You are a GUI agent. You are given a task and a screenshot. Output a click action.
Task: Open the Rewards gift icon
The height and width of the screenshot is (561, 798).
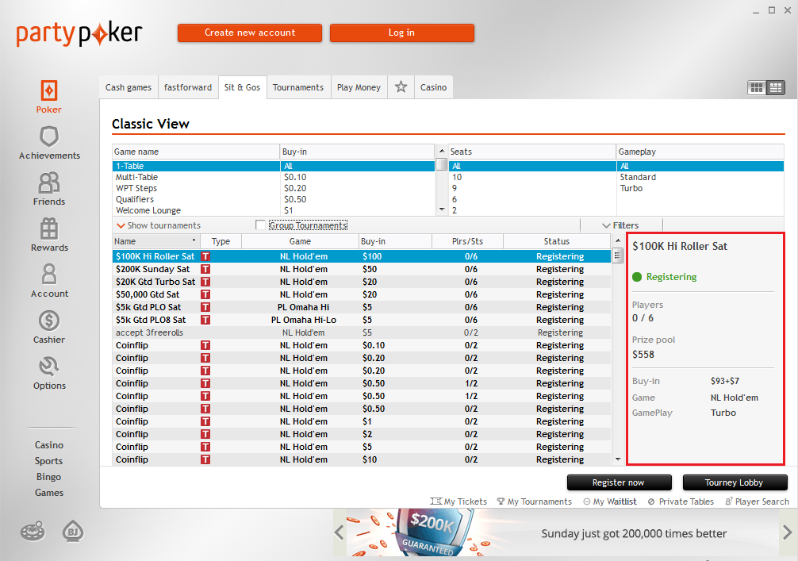pos(49,229)
